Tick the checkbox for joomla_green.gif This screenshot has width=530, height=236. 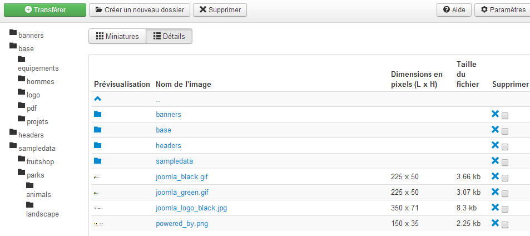coord(505,194)
